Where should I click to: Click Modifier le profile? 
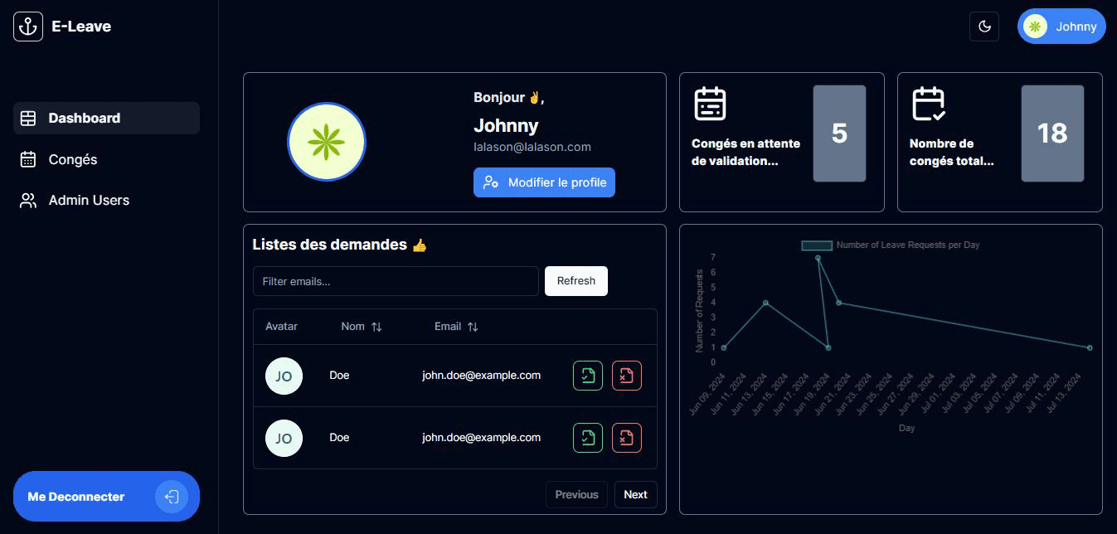(544, 182)
